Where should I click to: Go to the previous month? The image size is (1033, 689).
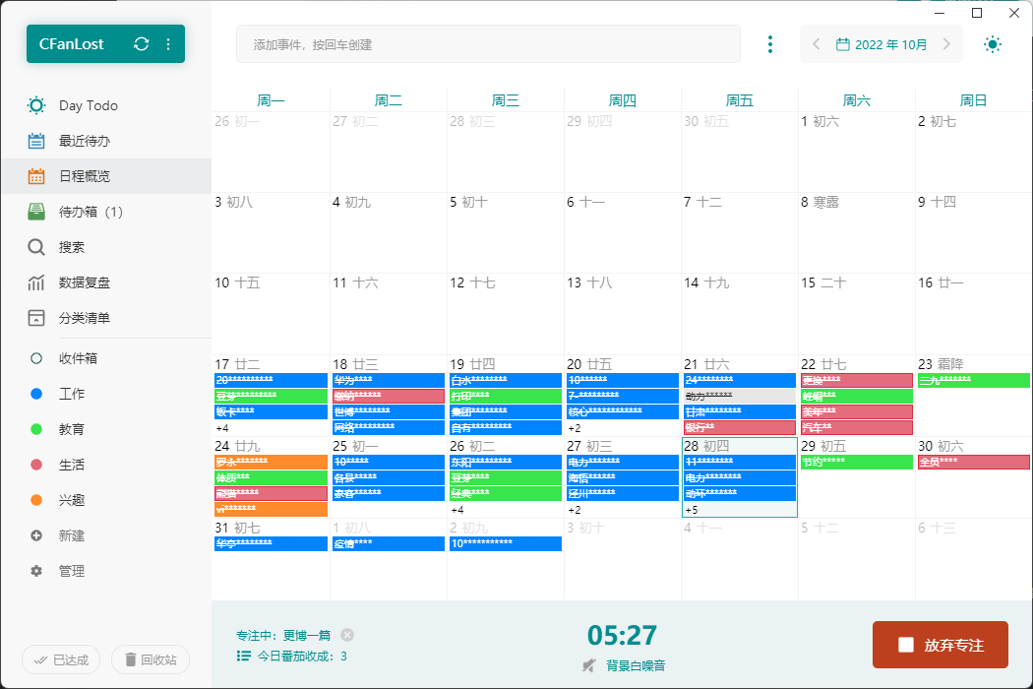click(817, 44)
